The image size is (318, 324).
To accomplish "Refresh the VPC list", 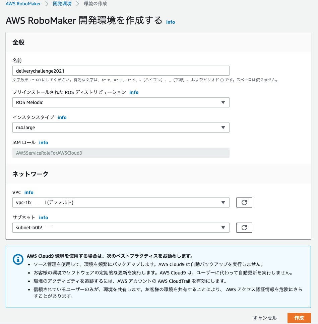I will pos(244,202).
